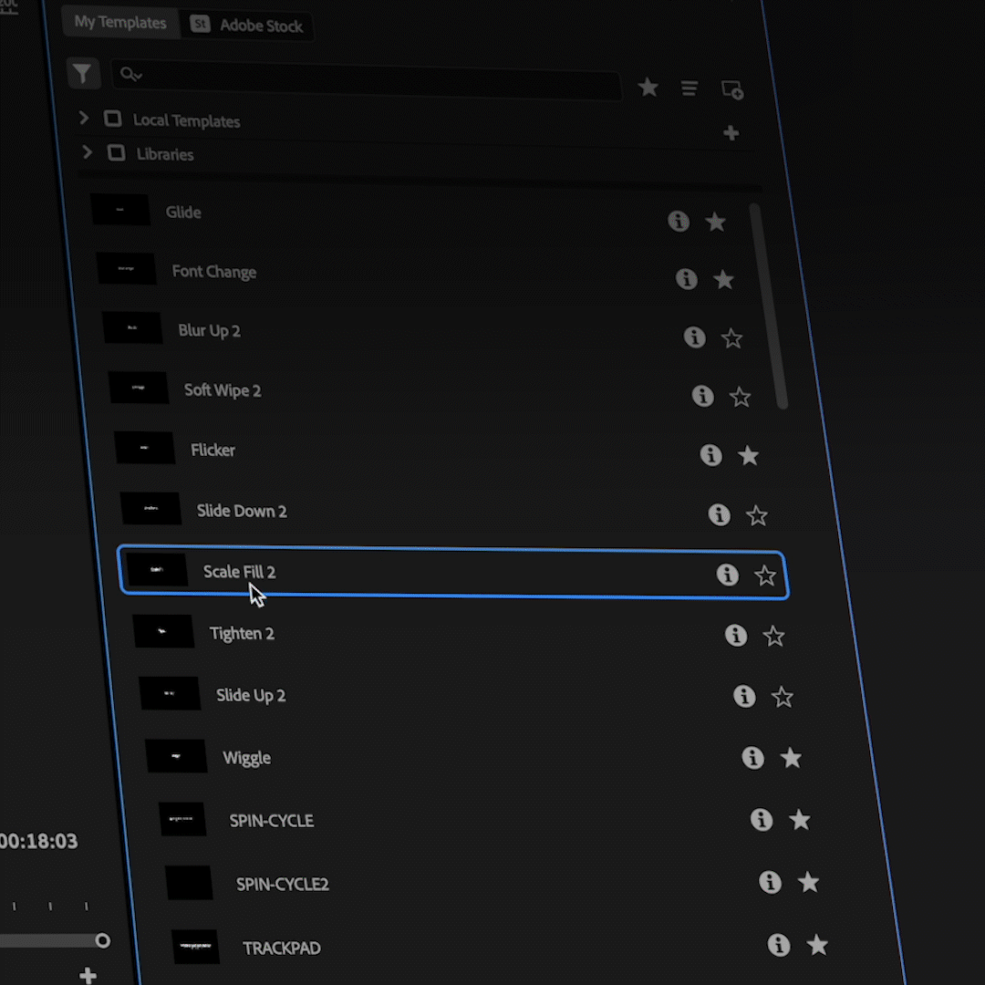Open info for Scale Fill 2
985x985 pixels.
[x=727, y=575]
